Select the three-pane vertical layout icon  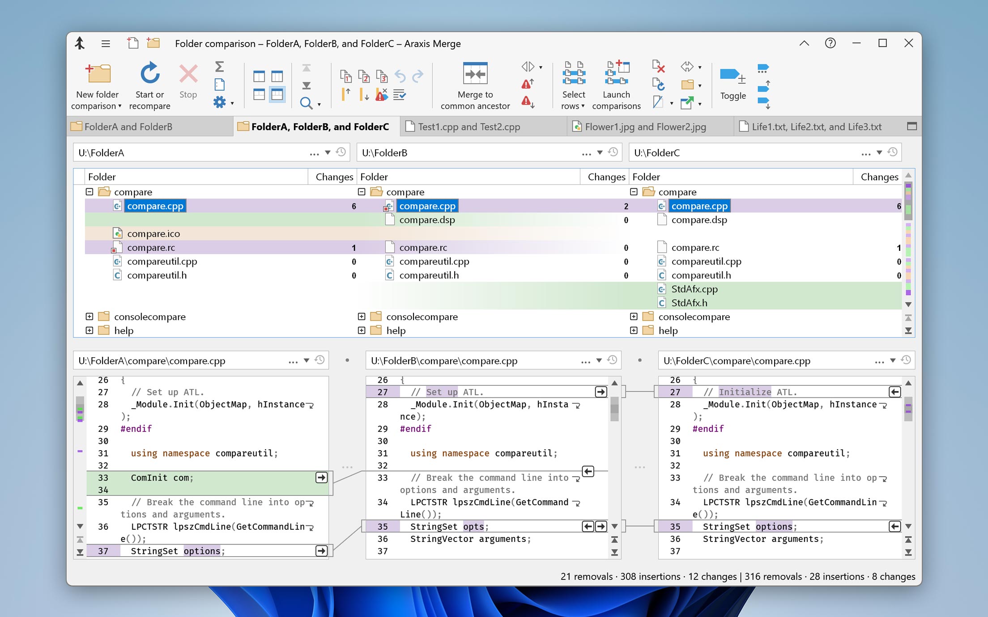coord(277,76)
